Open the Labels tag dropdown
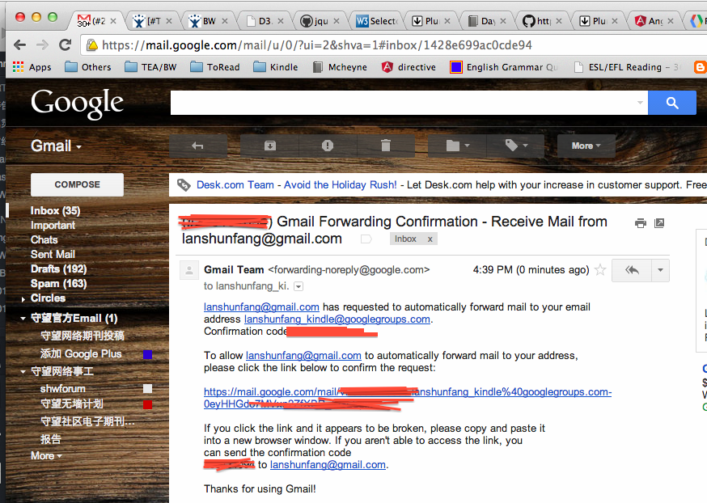The image size is (707, 503). pos(515,146)
